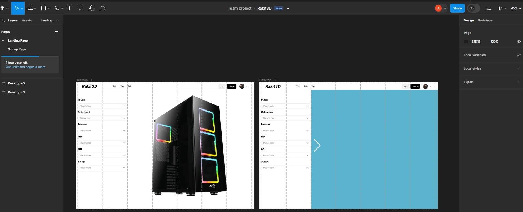Collapse the Landing... page list chevron
The height and width of the screenshot is (212, 523).
tap(58, 20)
